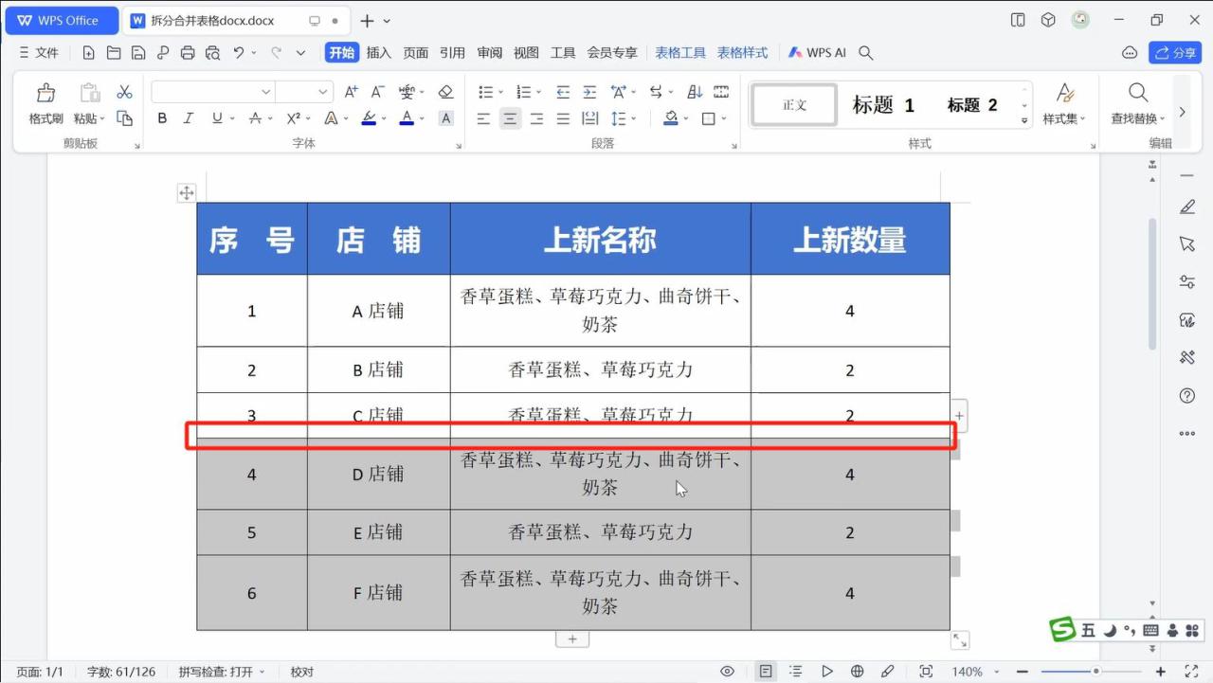The image size is (1213, 683).
Task: Click the Print Preview icon
Action: click(212, 53)
